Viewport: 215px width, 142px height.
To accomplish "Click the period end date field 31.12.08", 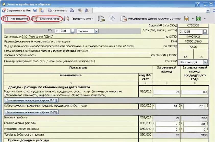I will click(63, 31).
